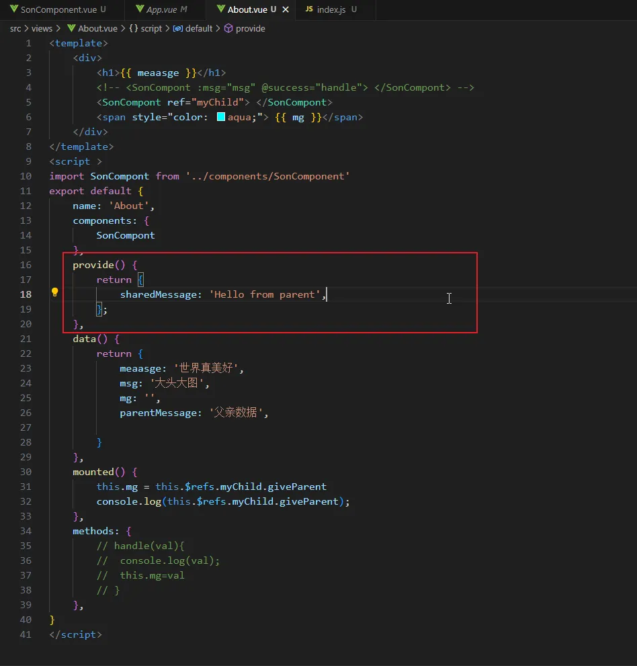The image size is (637, 666).
Task: Click the 'Hello from parent' string
Action: point(265,294)
